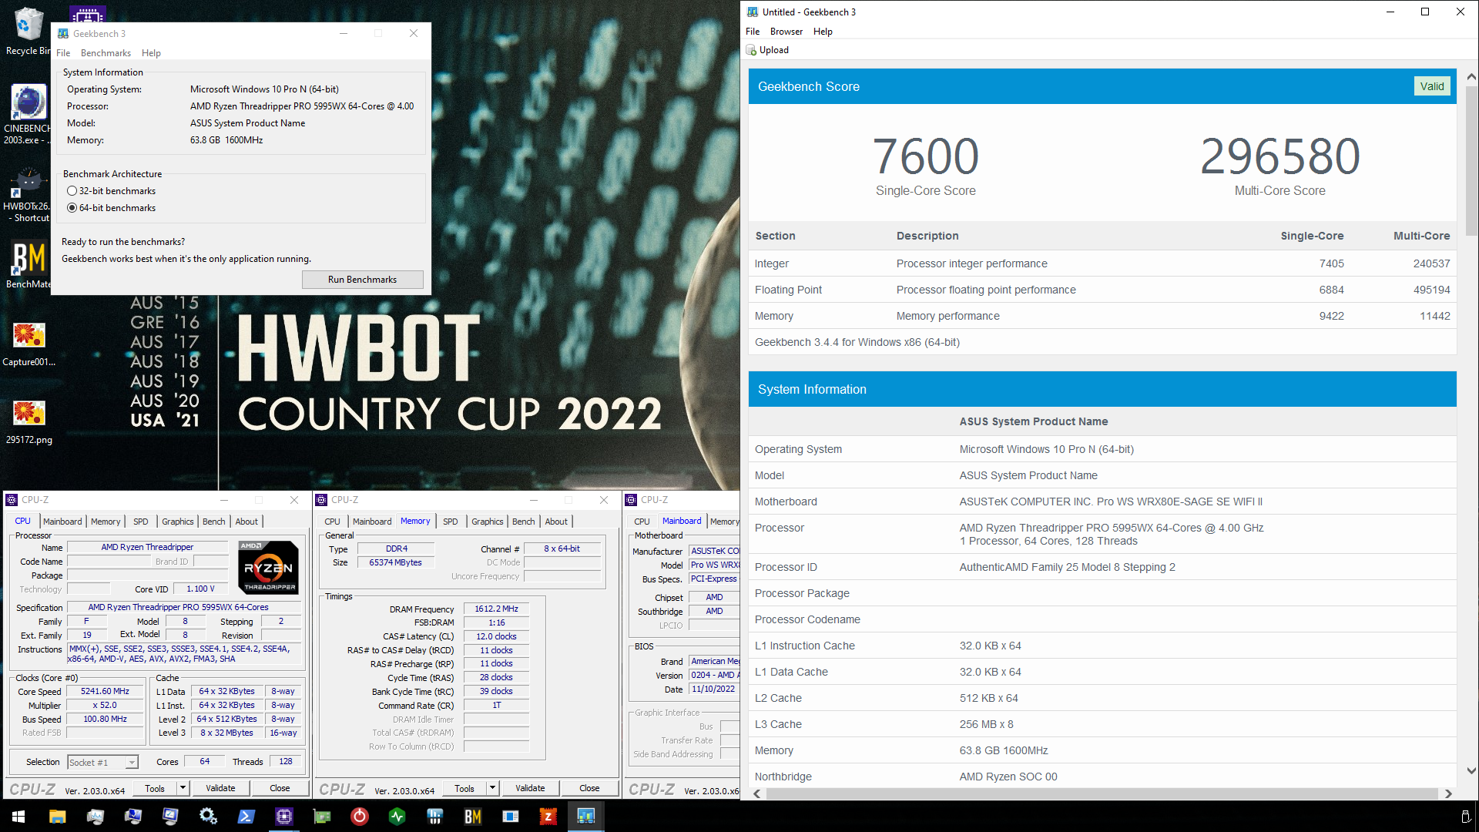
Task: Open the blue bars app in the taskbar
Action: (435, 817)
